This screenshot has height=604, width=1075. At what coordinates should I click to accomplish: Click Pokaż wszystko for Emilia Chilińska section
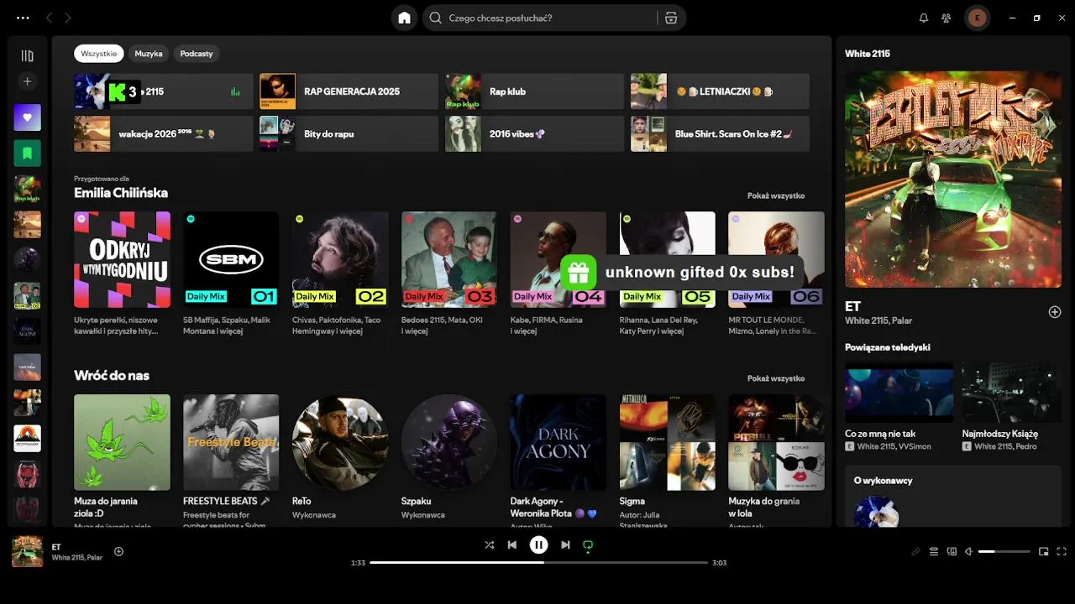(x=776, y=195)
